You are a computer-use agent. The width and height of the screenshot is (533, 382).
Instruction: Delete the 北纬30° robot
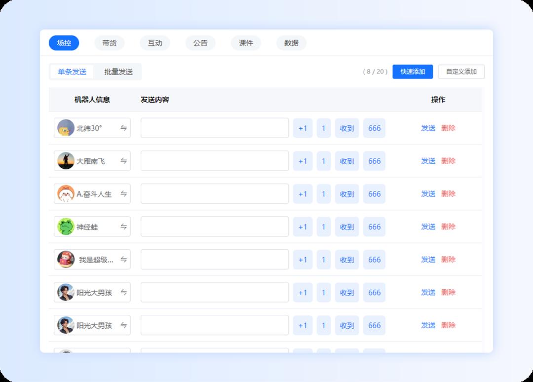[x=448, y=128]
